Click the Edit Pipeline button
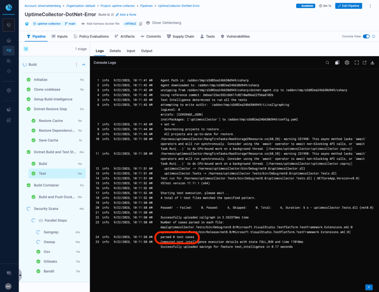379x292 pixels. click(x=348, y=6)
